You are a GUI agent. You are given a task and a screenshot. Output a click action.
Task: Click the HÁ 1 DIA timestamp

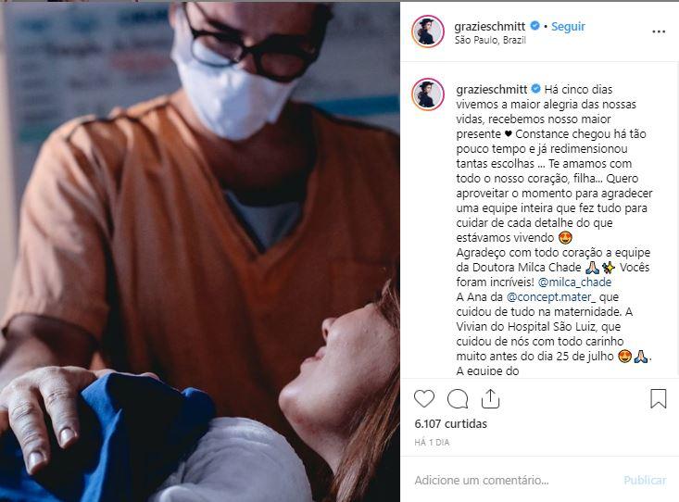pos(432,442)
